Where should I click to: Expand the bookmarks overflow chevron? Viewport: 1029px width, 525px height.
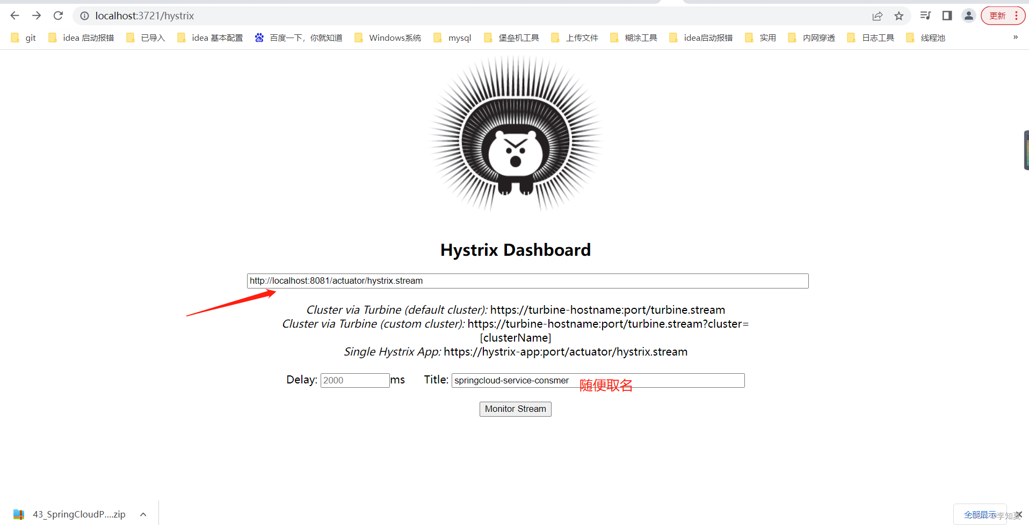coord(1016,37)
